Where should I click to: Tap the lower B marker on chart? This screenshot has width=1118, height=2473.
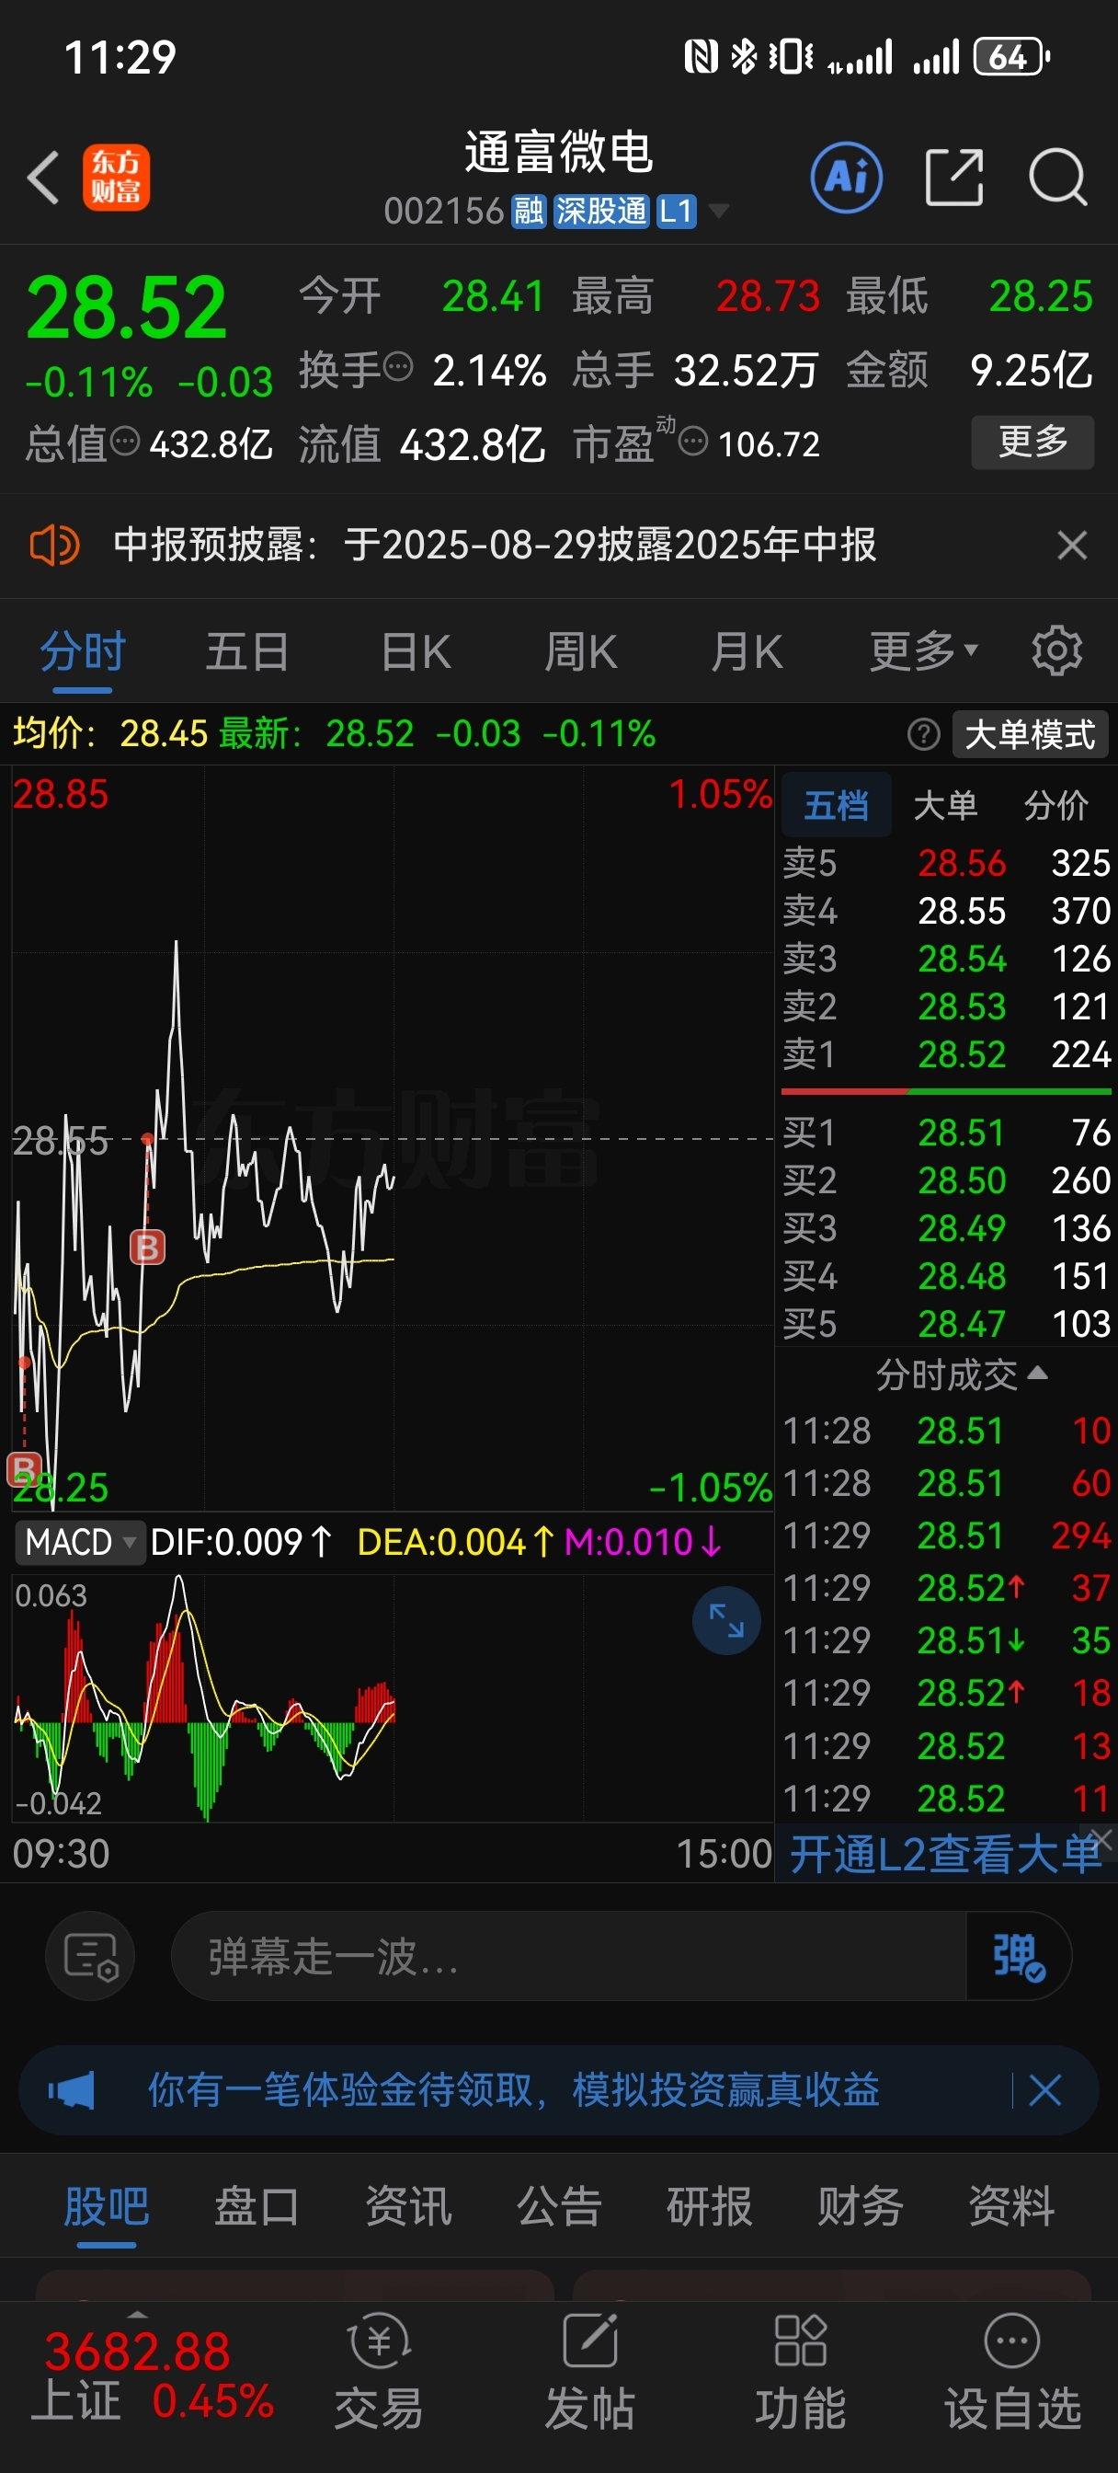pyautogui.click(x=24, y=1469)
